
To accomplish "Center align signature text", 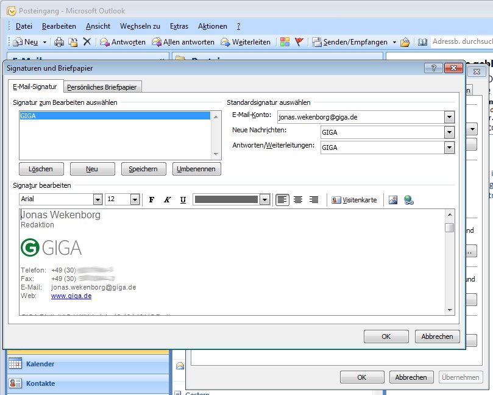I will click(x=298, y=200).
